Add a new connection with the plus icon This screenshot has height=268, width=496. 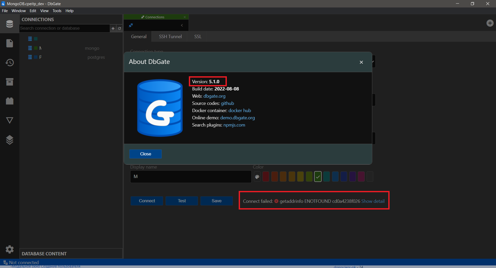tap(113, 28)
